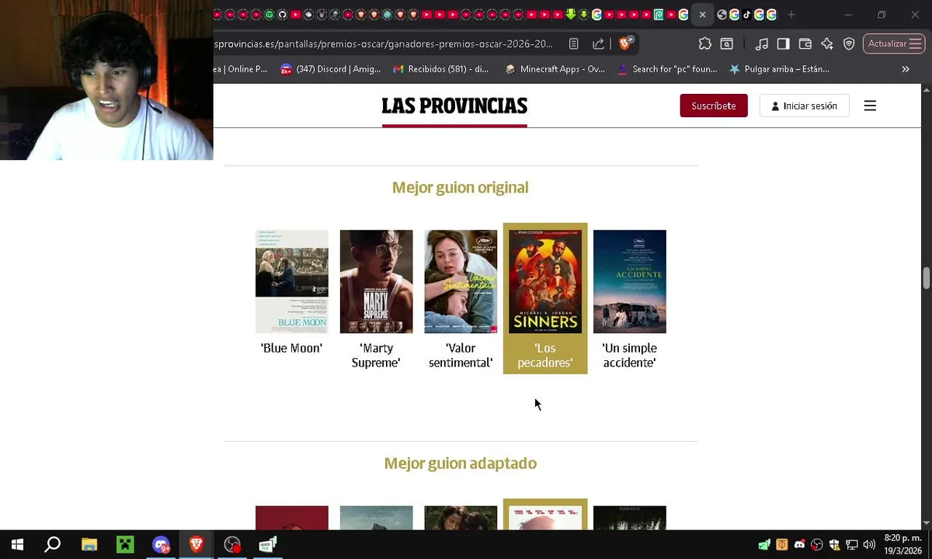Screen dimensions: 932x559
Task: Switch to the GitHub tab
Action: click(283, 14)
